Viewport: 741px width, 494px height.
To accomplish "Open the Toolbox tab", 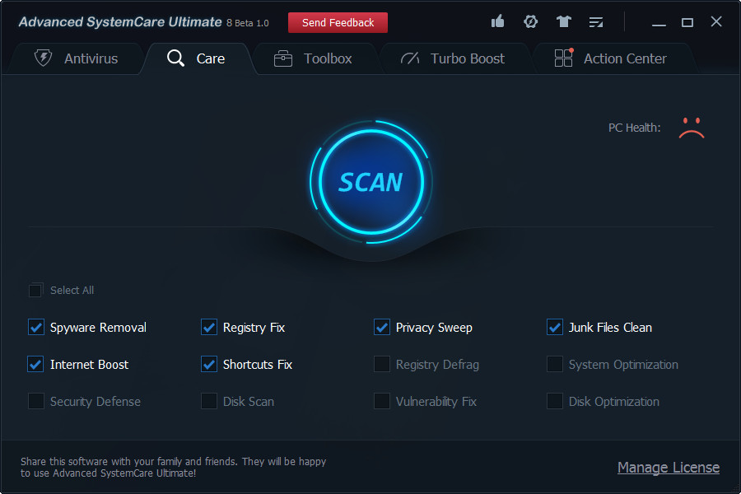I will (315, 58).
